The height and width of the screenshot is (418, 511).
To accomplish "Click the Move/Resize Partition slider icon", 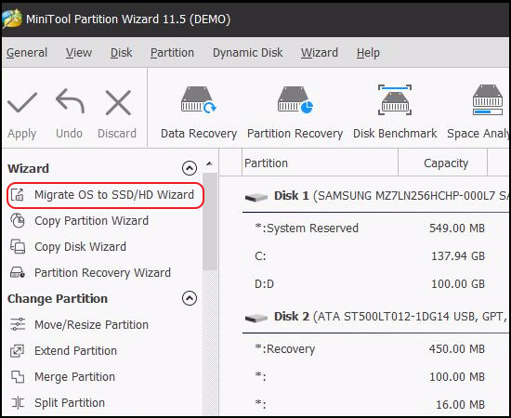I will tap(18, 324).
